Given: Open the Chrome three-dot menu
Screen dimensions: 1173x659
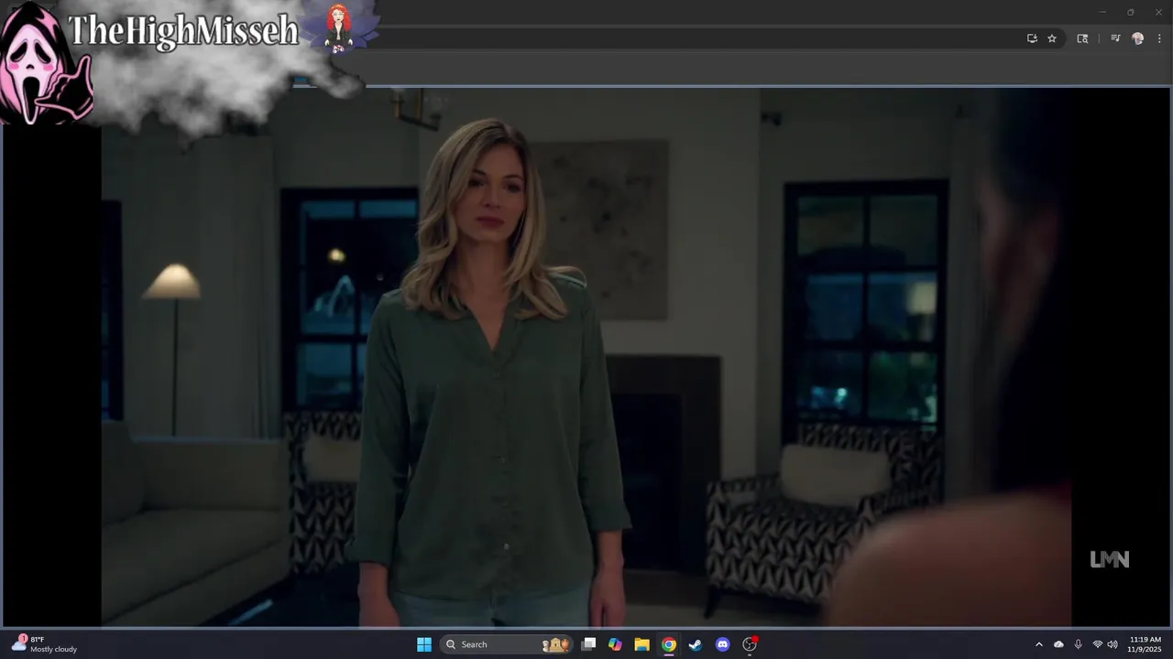Looking at the screenshot, I should pyautogui.click(x=1159, y=38).
